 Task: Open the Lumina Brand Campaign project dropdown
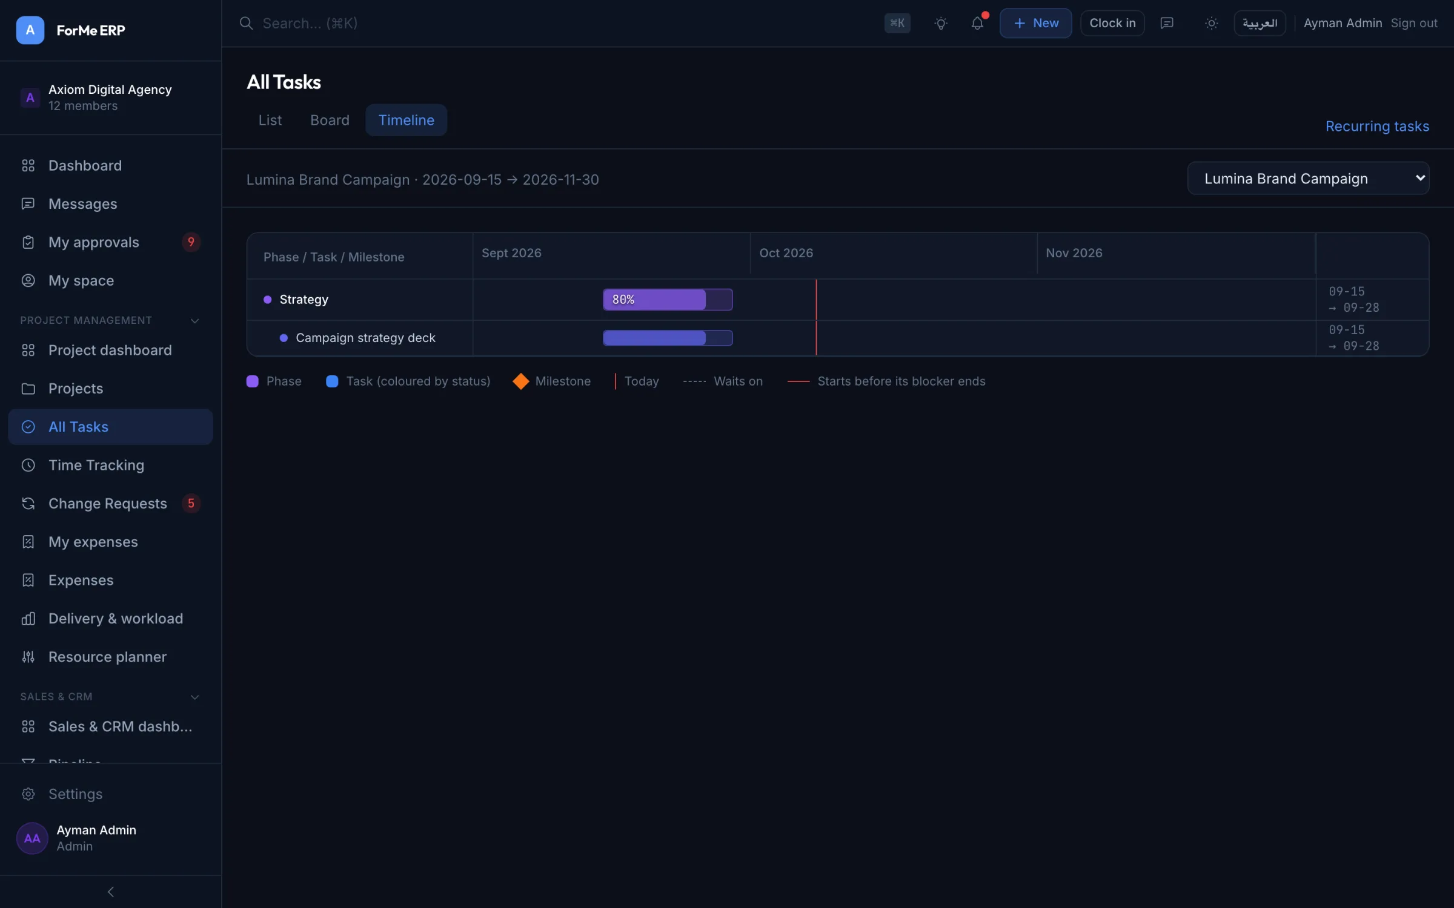(1308, 178)
